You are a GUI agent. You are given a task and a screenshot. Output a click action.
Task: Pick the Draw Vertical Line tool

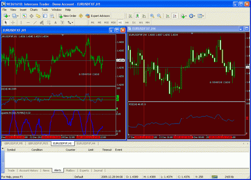[x=21, y=23]
